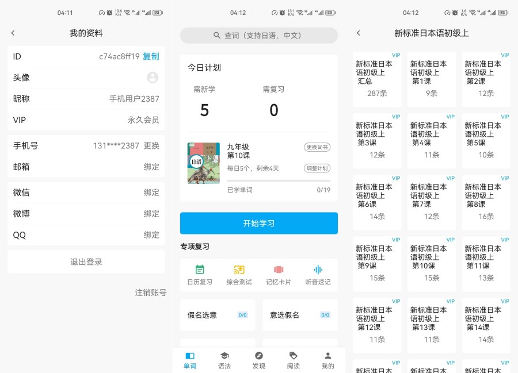This screenshot has width=518, height=373.
Task: Change phone number via 更换
Action: click(x=151, y=145)
